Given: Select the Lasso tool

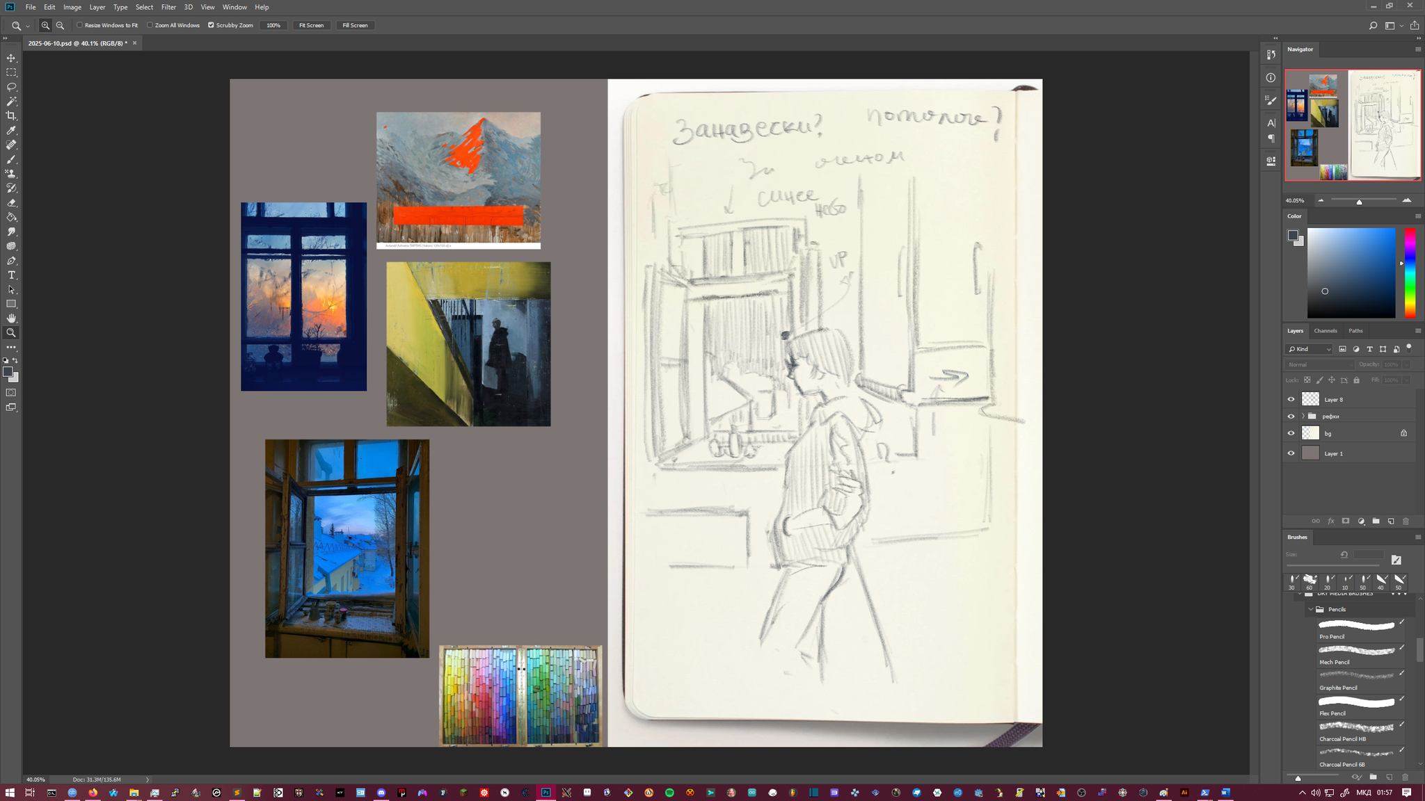Looking at the screenshot, I should tap(11, 87).
